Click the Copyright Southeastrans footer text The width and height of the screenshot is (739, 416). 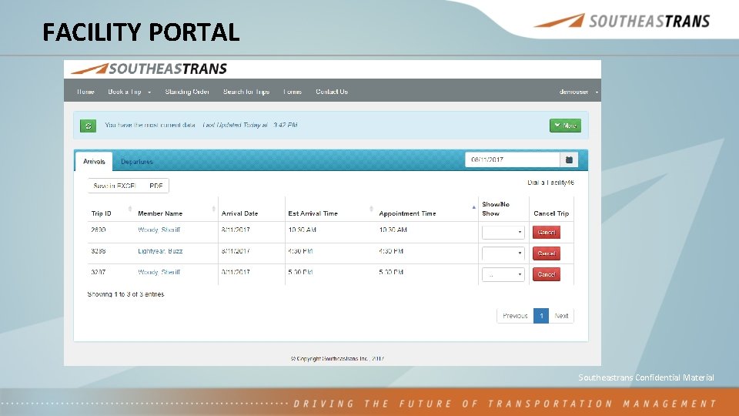(337, 359)
